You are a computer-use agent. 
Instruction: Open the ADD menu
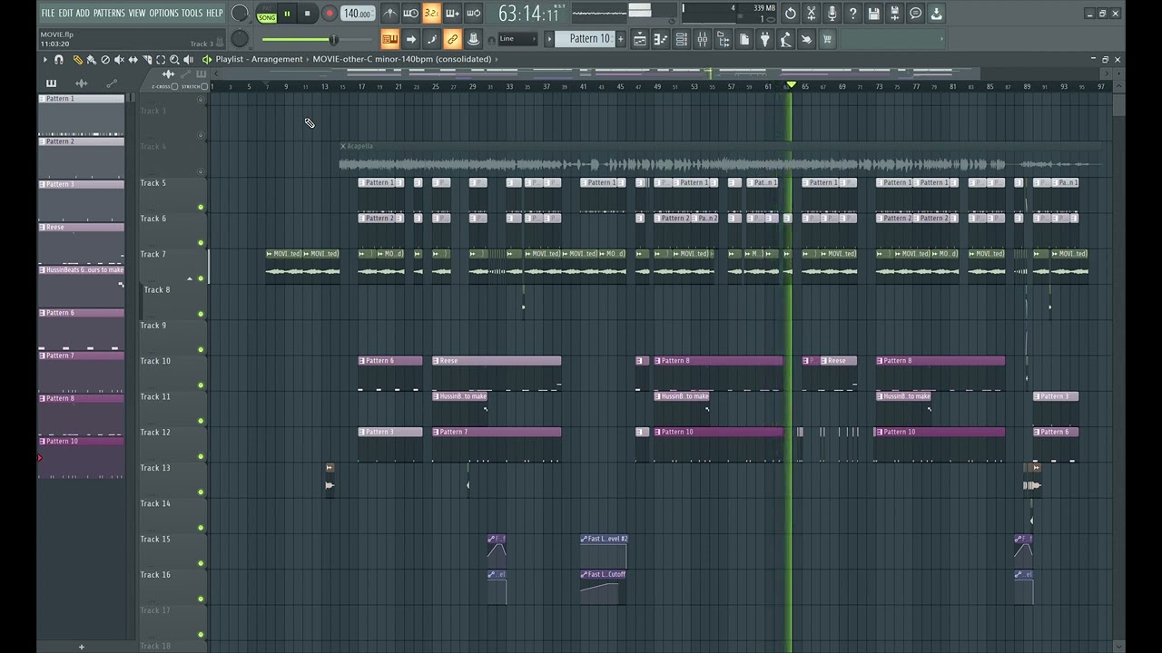coord(83,14)
